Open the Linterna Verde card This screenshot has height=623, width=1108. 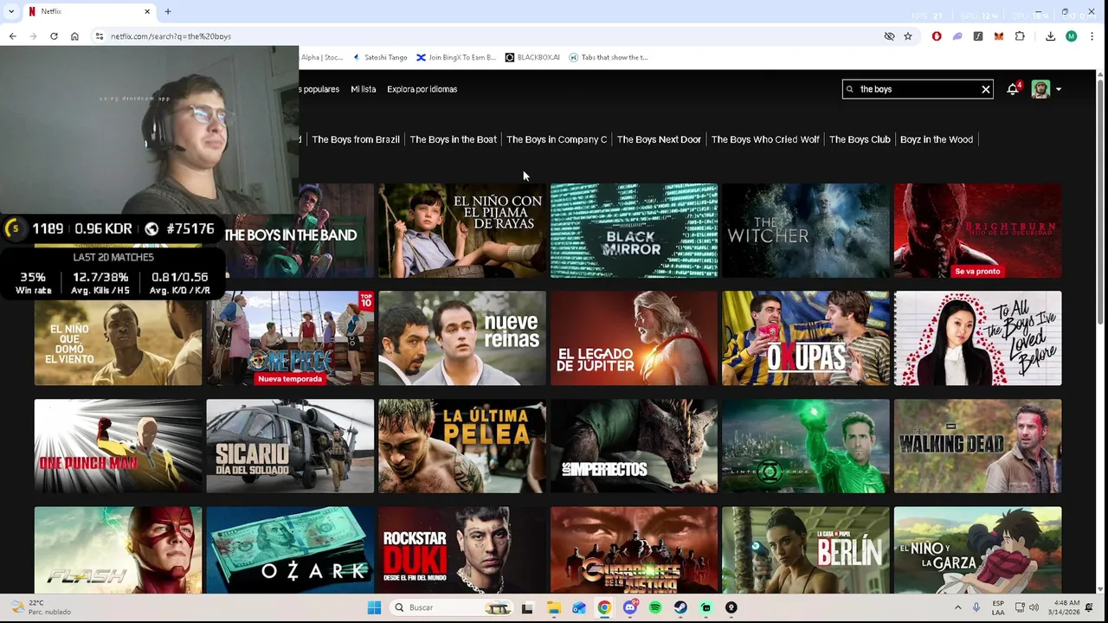pos(806,446)
